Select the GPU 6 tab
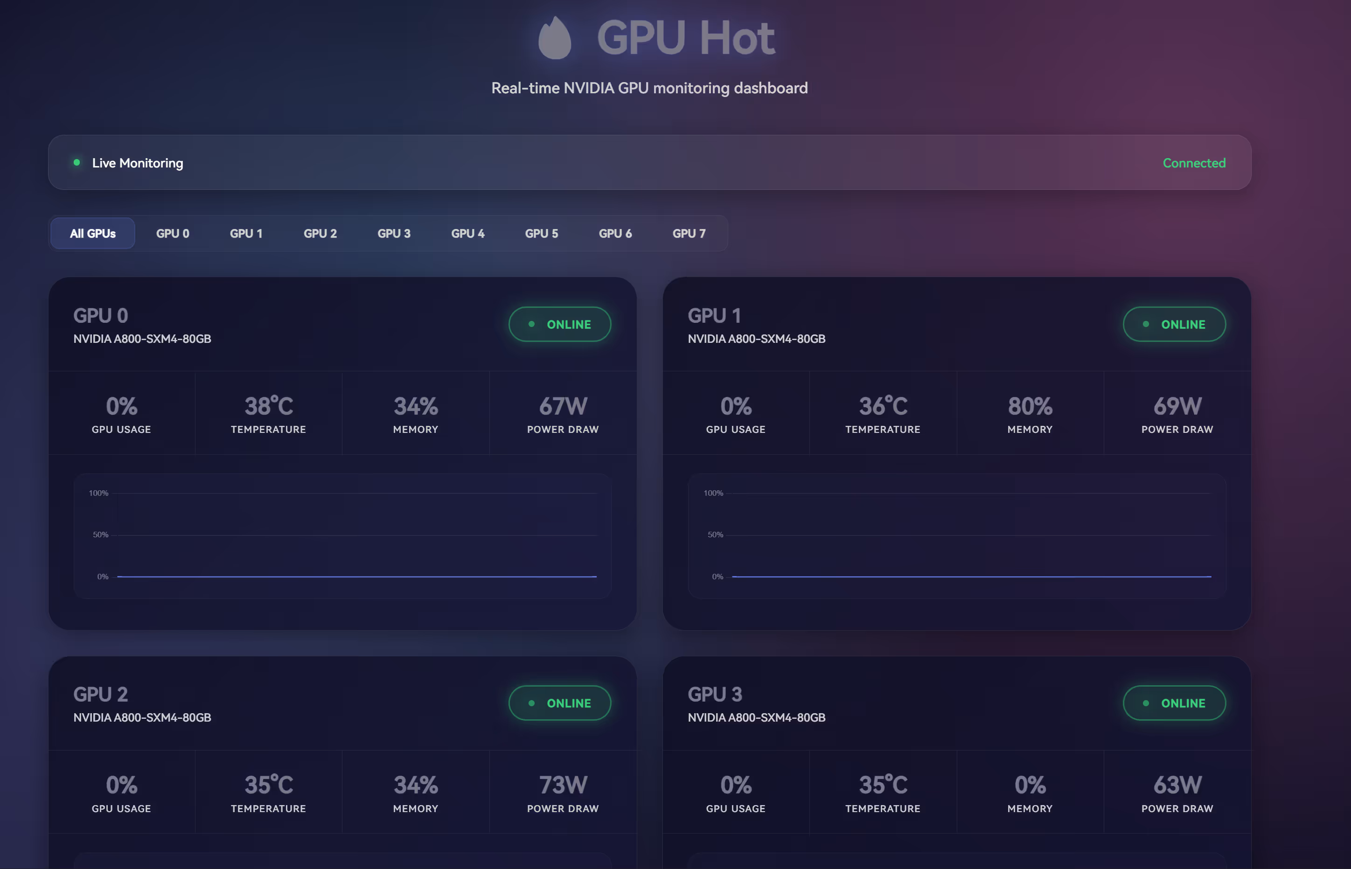 [x=615, y=233]
